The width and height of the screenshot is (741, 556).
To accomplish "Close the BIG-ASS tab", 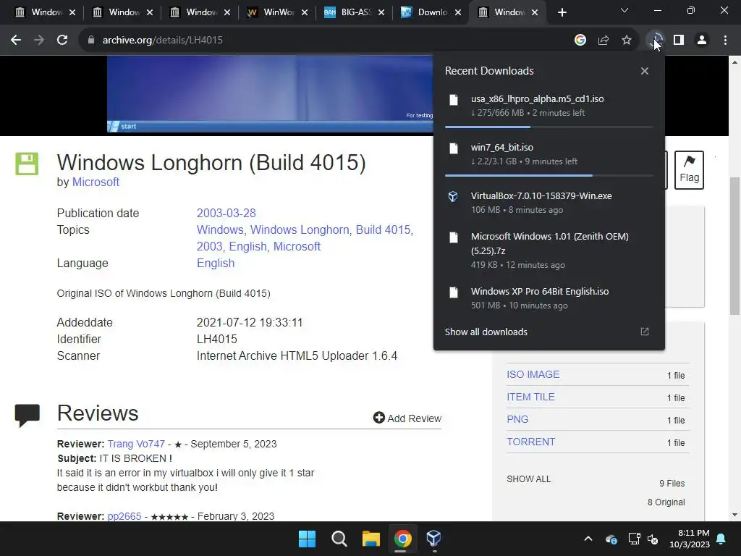I will [381, 12].
